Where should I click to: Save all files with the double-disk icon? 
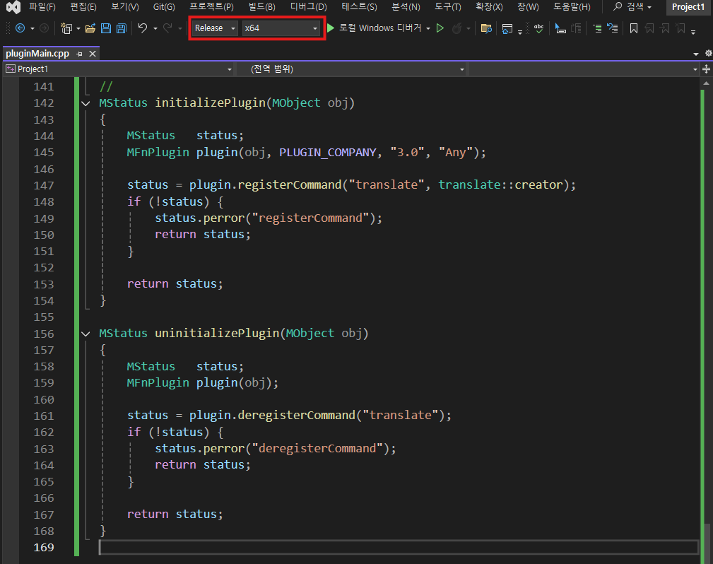[x=122, y=28]
